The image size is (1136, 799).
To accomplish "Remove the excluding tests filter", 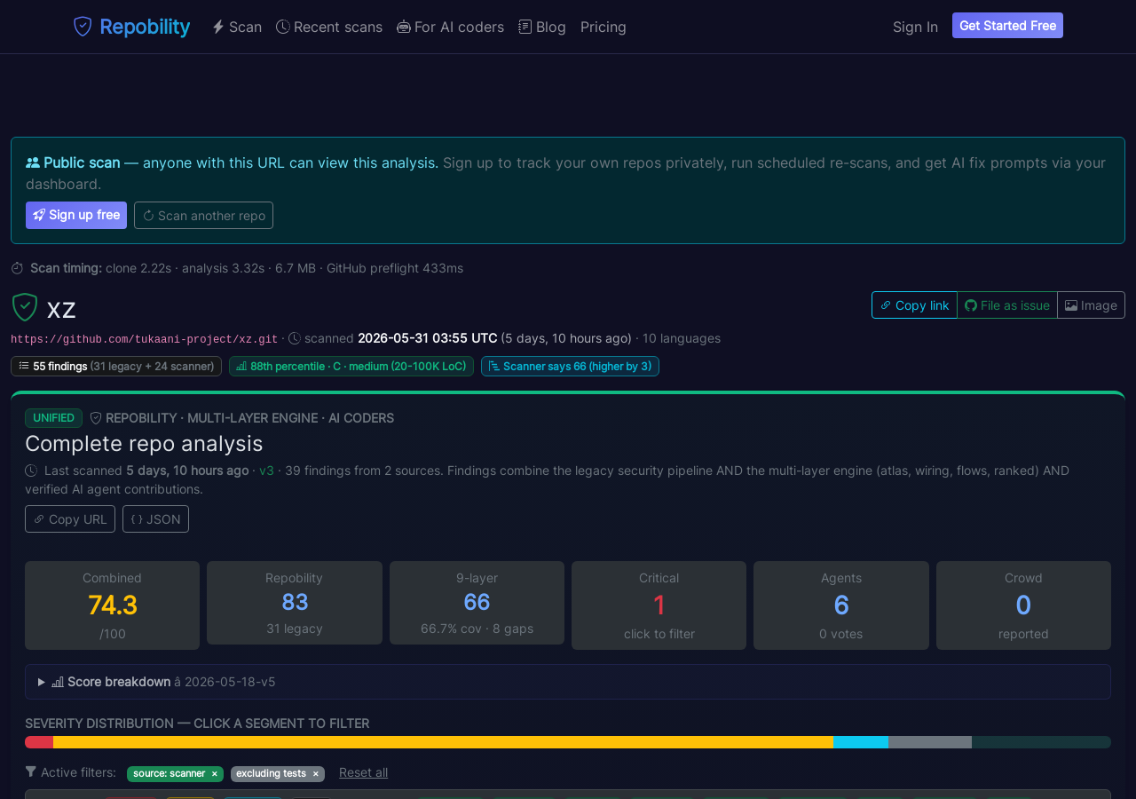I will (315, 774).
